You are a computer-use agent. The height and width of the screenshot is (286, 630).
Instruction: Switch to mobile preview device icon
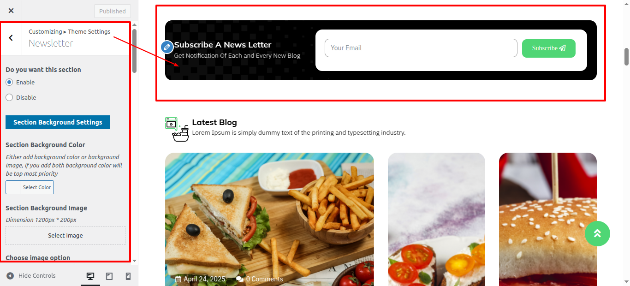click(x=128, y=276)
